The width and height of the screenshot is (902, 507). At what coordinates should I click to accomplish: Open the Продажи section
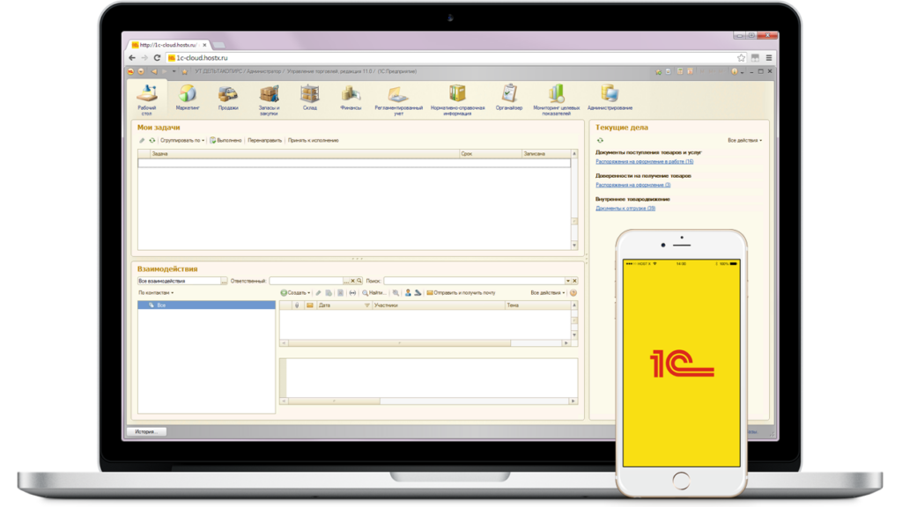(x=228, y=98)
